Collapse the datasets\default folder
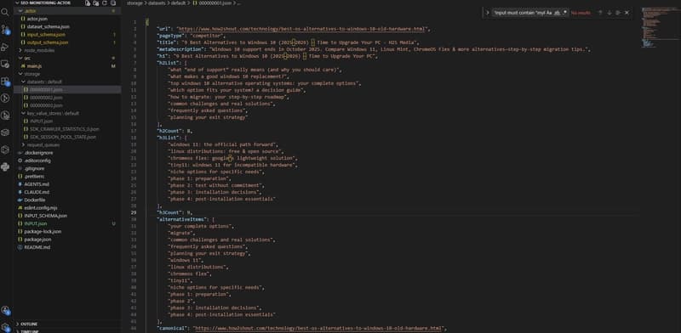This screenshot has height=333, width=681. 67,82
